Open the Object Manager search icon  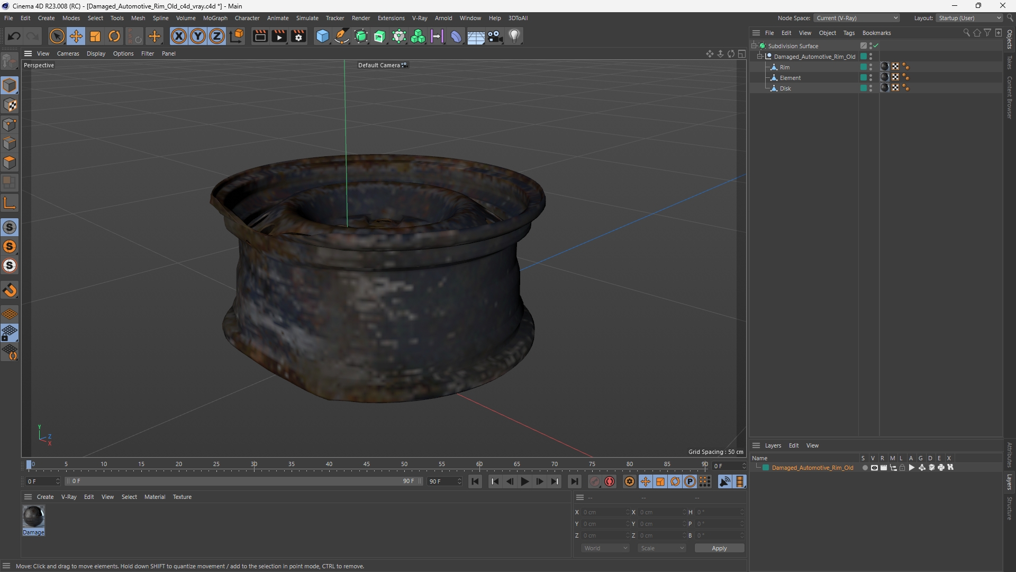tap(966, 33)
